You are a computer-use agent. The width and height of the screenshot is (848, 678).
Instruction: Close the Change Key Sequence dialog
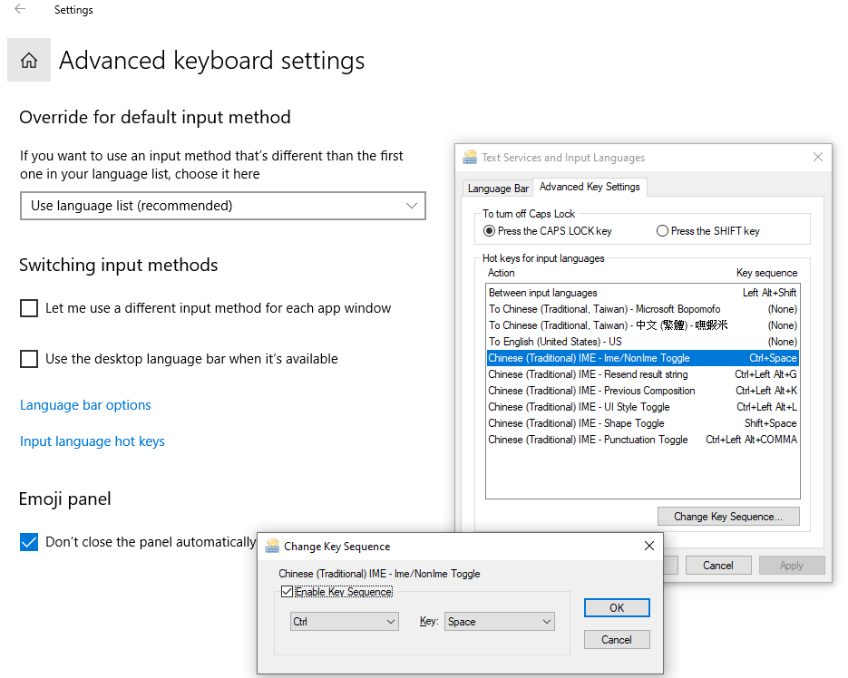[x=649, y=546]
